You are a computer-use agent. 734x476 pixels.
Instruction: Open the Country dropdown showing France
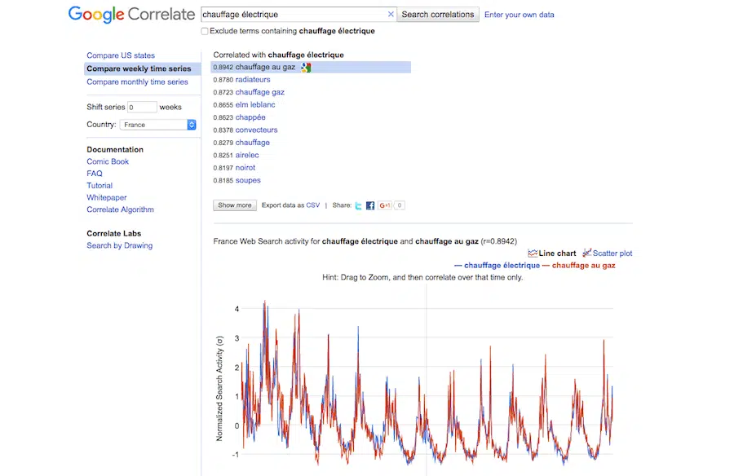(x=158, y=125)
